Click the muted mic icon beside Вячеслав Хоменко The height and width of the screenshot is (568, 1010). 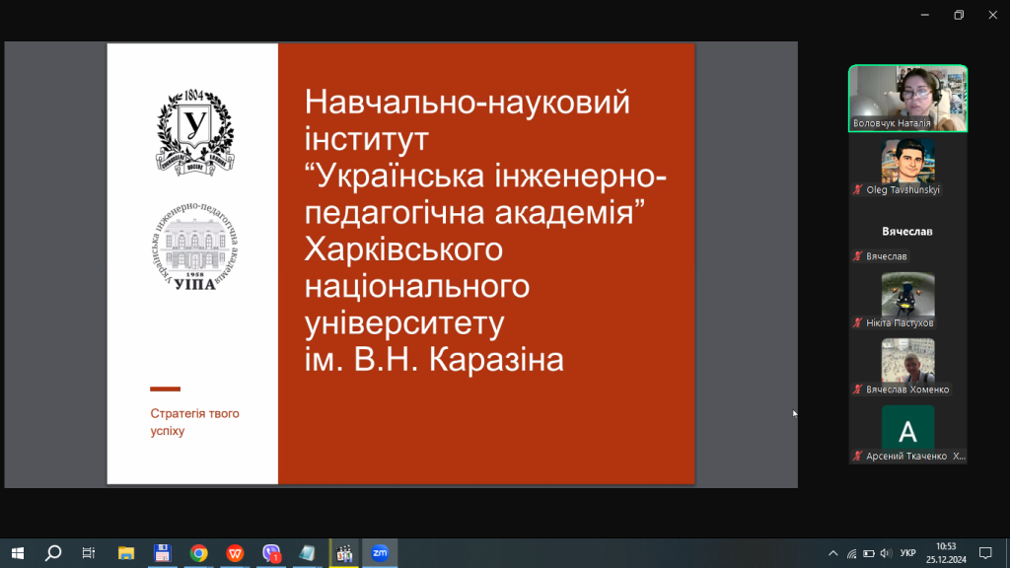[x=857, y=390]
